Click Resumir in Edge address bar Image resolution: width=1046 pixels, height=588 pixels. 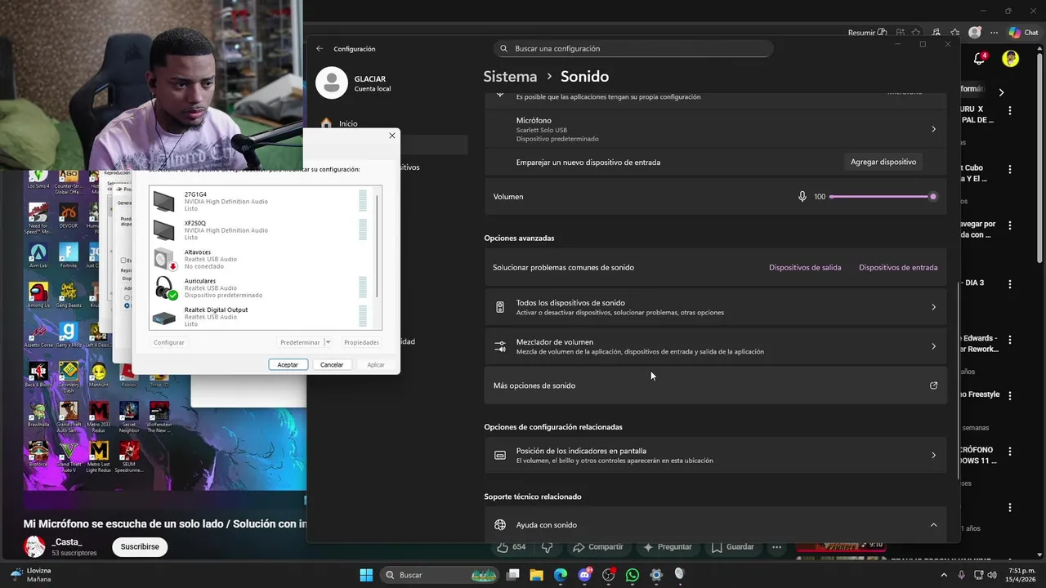tap(866, 33)
